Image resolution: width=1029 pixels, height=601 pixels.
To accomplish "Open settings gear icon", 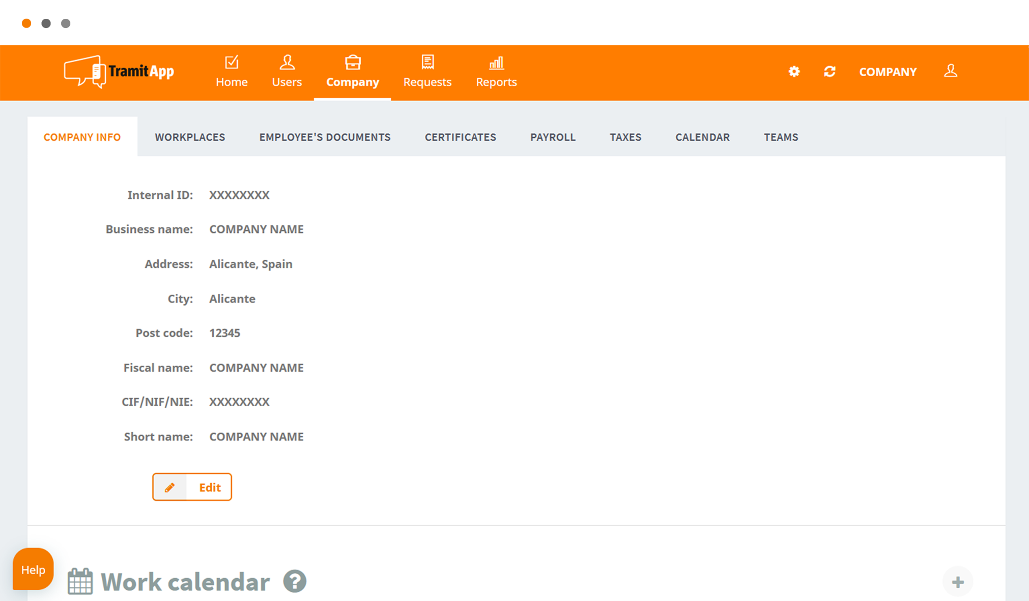I will tap(794, 72).
